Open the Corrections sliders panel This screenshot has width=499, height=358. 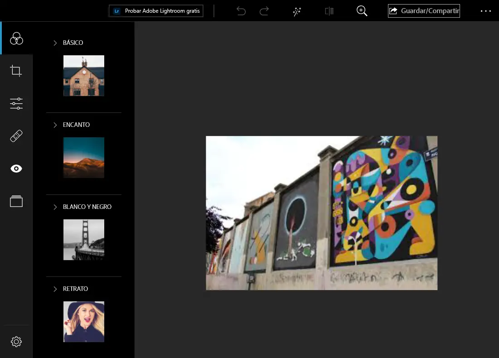[x=16, y=103]
